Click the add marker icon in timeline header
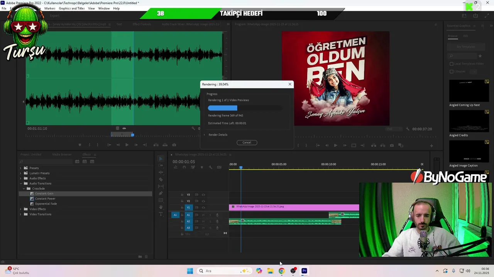The image size is (494, 277). click(201, 167)
